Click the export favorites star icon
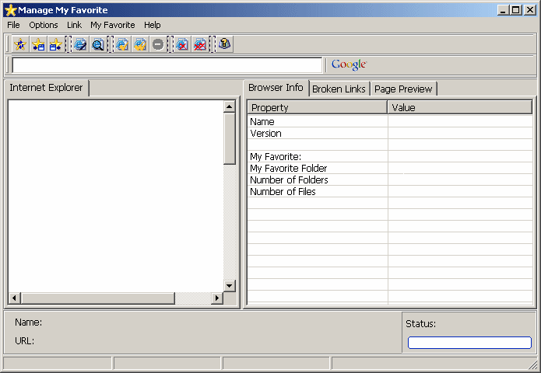 coord(55,44)
